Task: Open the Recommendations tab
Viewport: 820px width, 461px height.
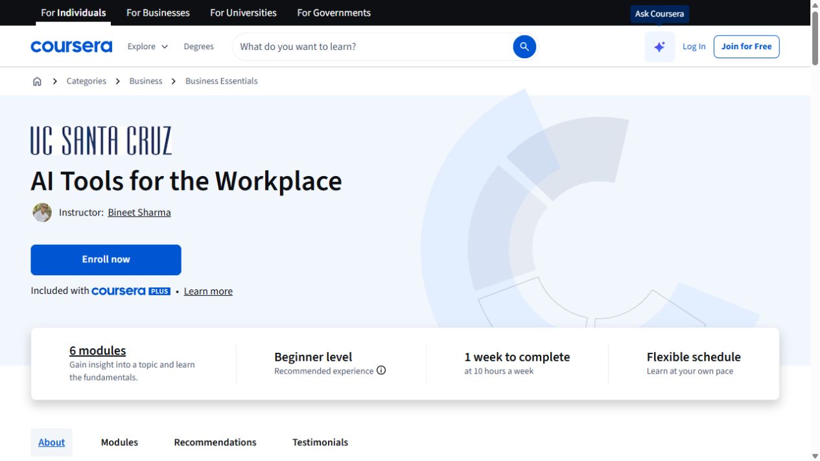Action: coord(215,442)
